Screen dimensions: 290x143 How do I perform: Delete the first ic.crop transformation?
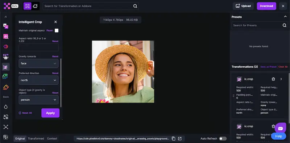pyautogui.click(x=273, y=79)
